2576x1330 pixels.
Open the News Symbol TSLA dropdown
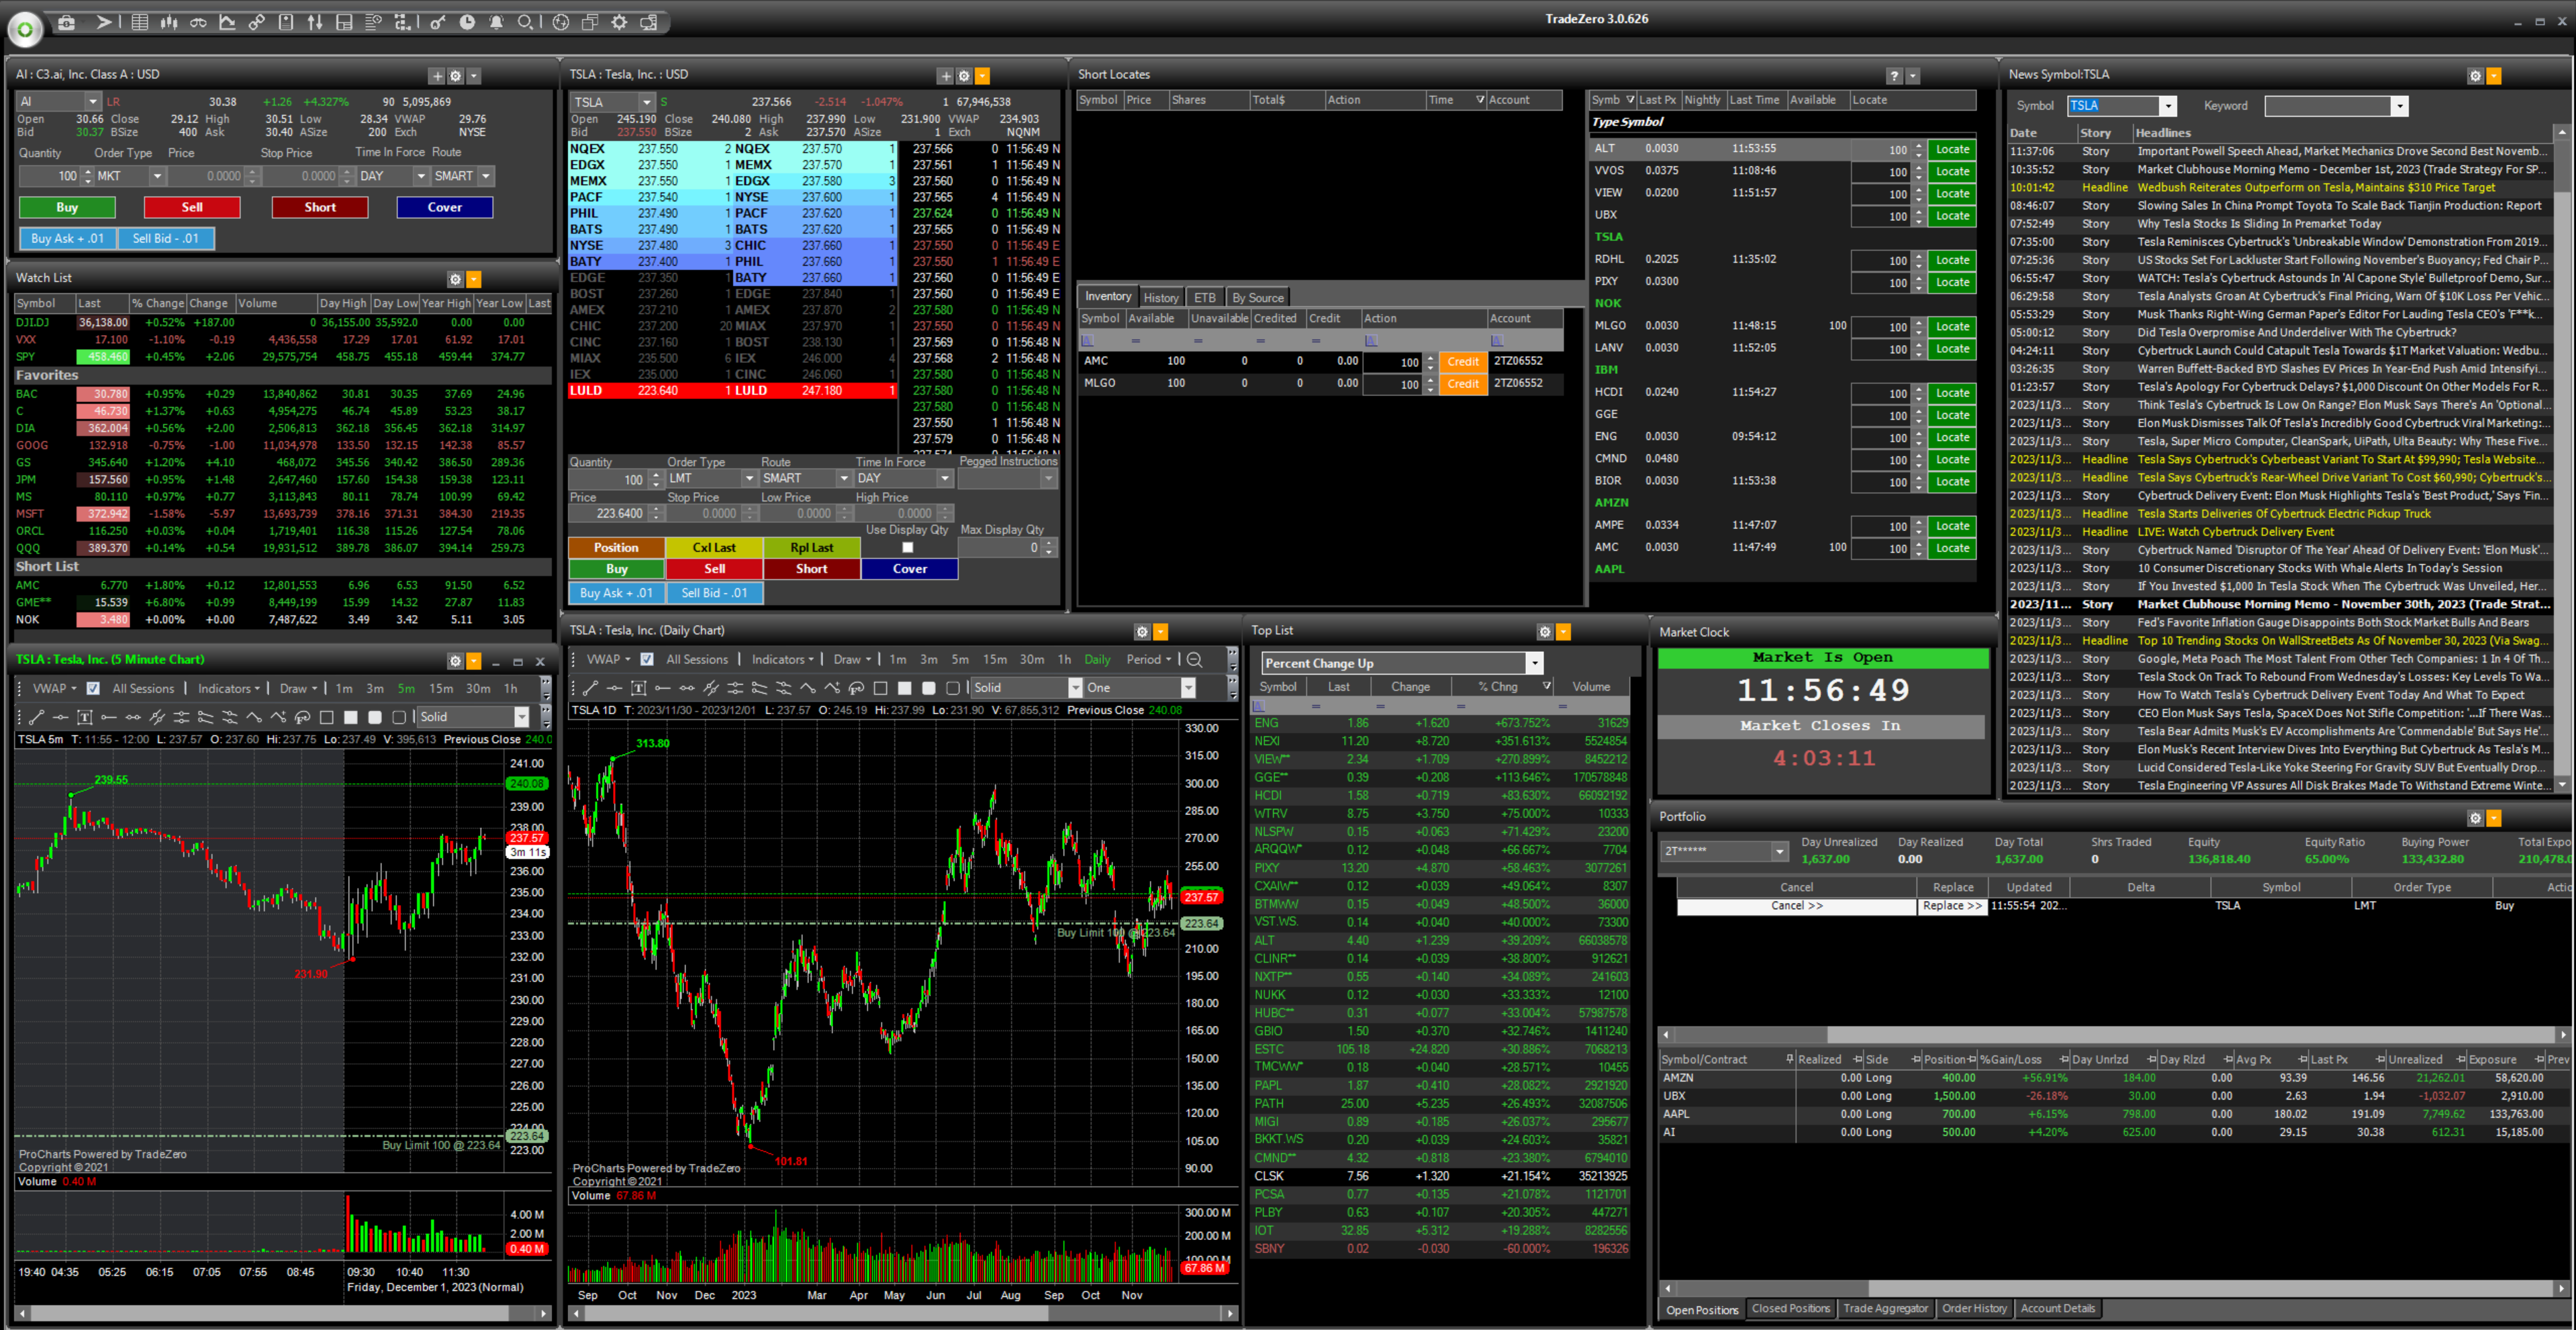[2167, 106]
